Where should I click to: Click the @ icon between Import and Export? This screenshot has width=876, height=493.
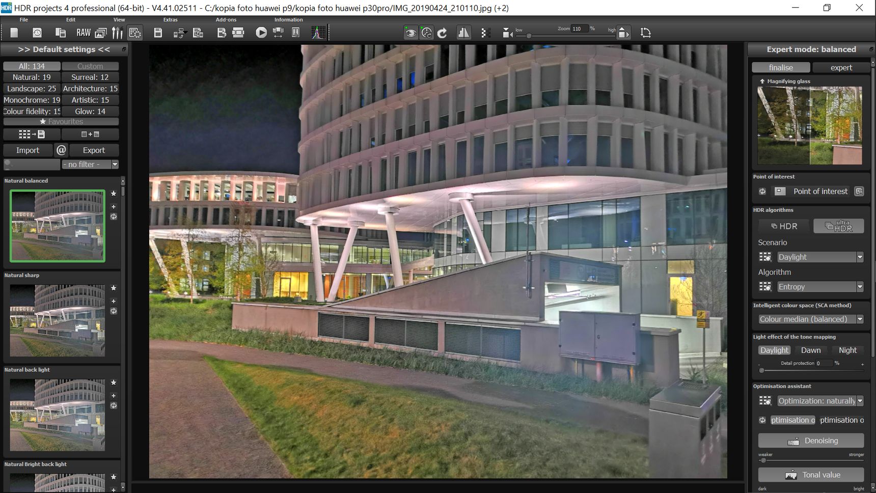tap(61, 150)
